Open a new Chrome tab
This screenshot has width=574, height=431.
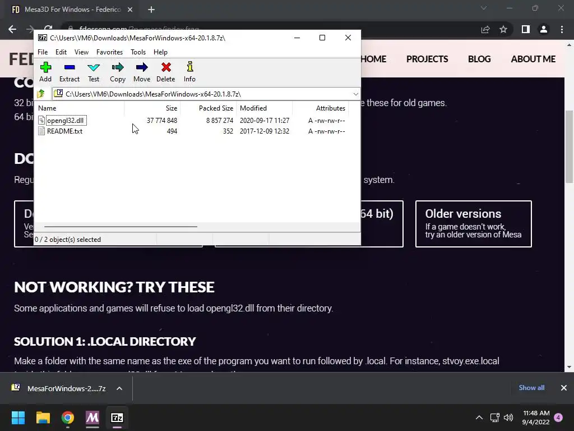[x=151, y=10]
